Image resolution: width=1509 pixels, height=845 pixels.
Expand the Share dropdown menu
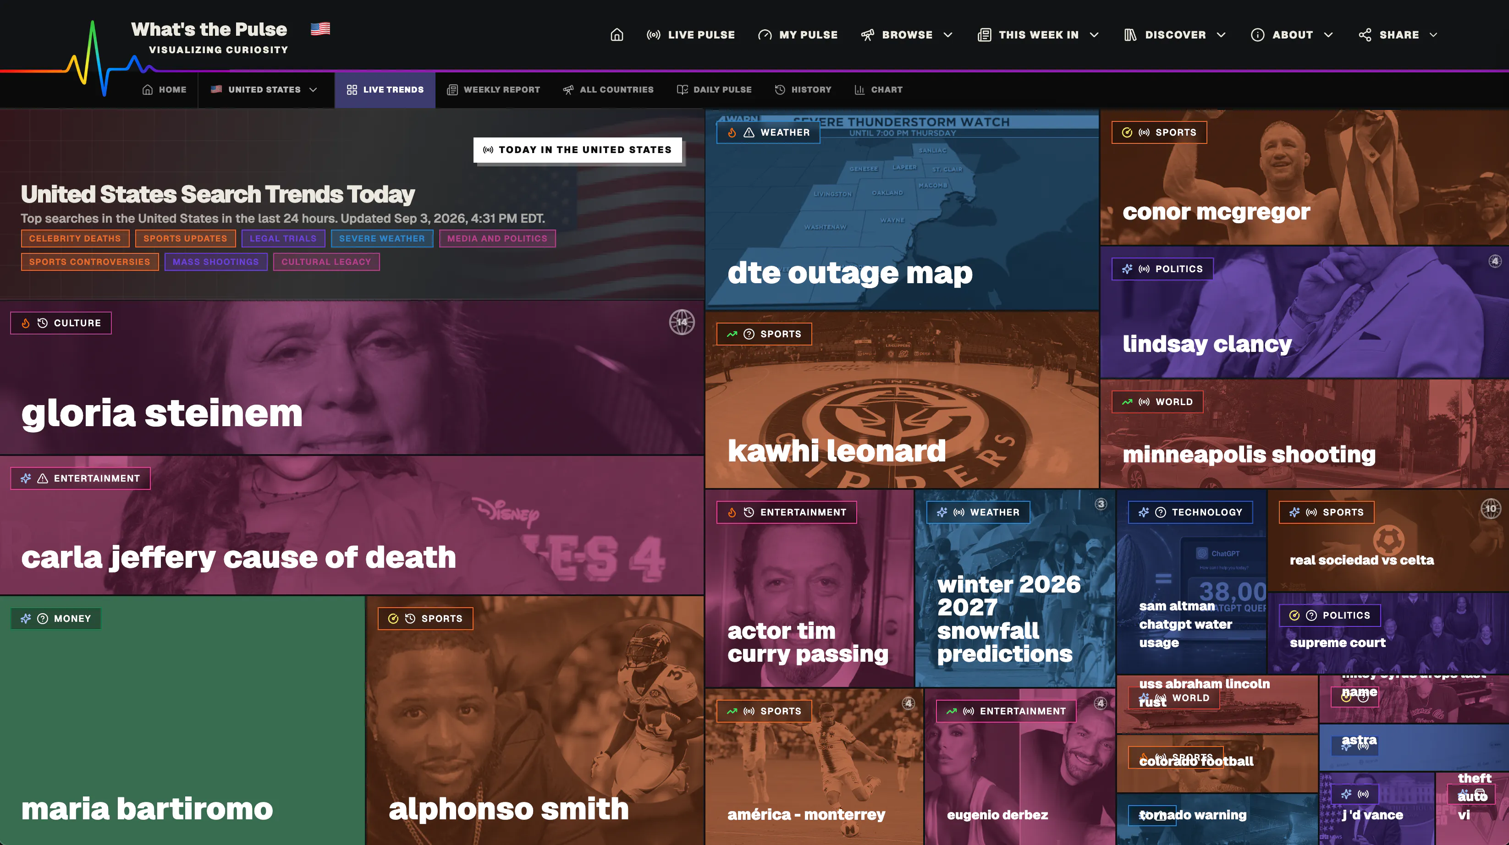[1398, 34]
